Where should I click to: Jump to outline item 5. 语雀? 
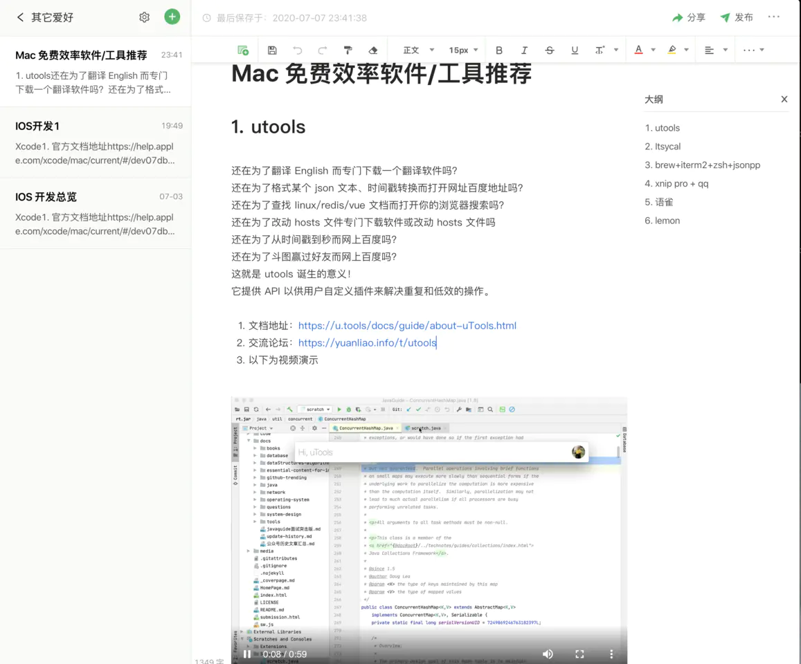(658, 202)
